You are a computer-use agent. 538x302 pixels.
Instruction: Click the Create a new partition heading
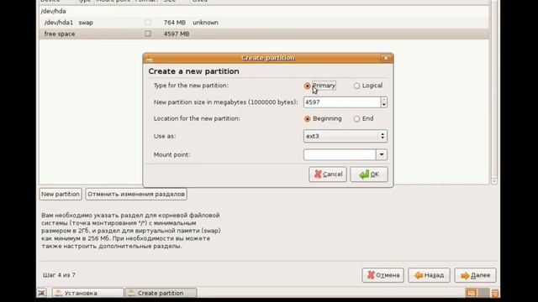(194, 71)
